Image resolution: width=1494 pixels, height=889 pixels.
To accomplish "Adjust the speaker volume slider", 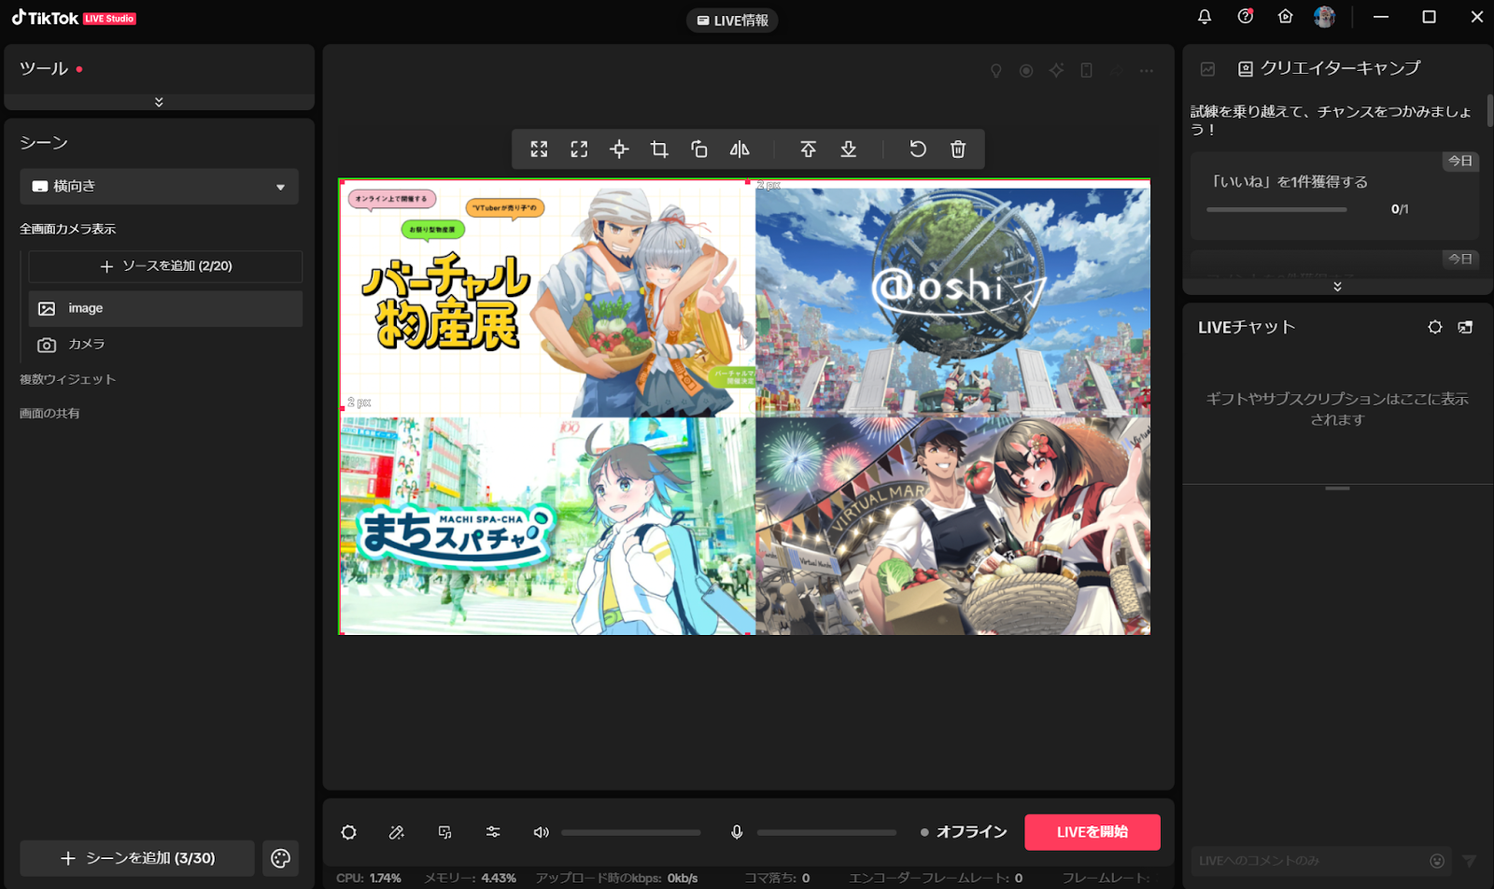I will [631, 832].
